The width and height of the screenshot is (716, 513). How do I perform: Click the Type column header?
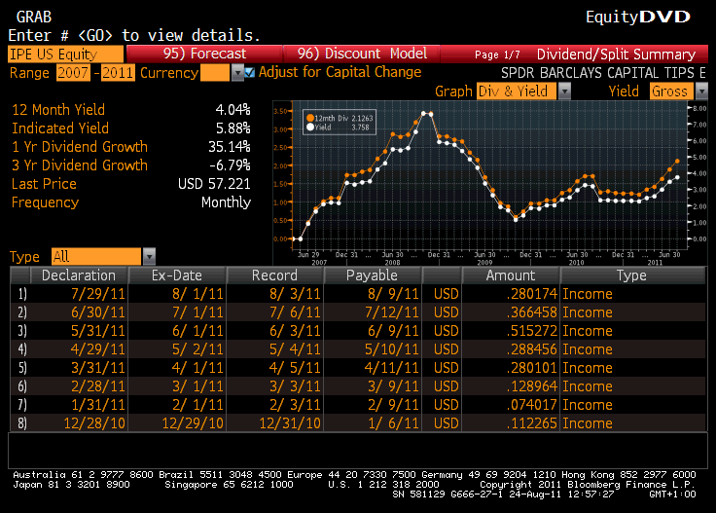click(632, 275)
